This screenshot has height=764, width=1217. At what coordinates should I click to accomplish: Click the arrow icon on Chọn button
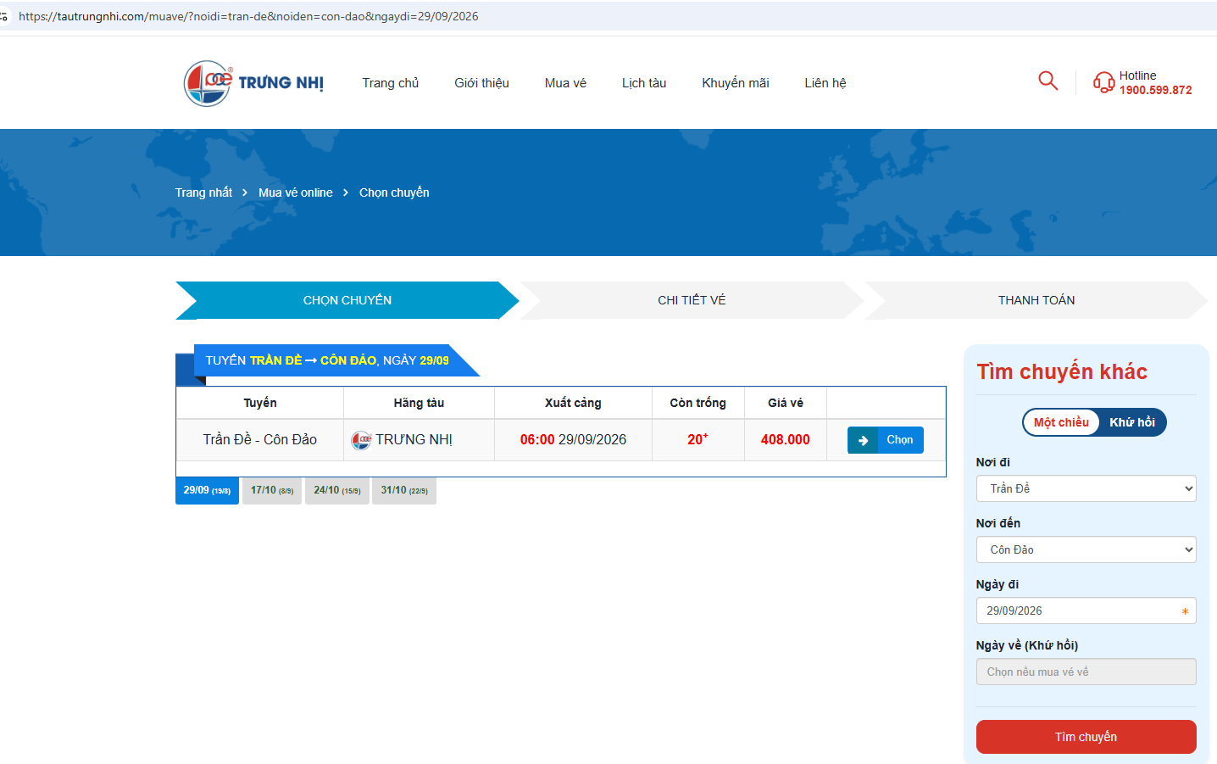[x=863, y=440]
